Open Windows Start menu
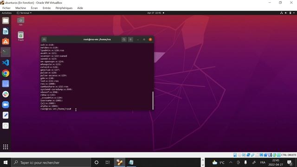 (x=6, y=162)
